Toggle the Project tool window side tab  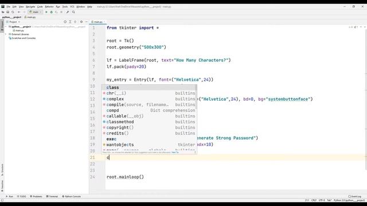[x=2, y=25]
